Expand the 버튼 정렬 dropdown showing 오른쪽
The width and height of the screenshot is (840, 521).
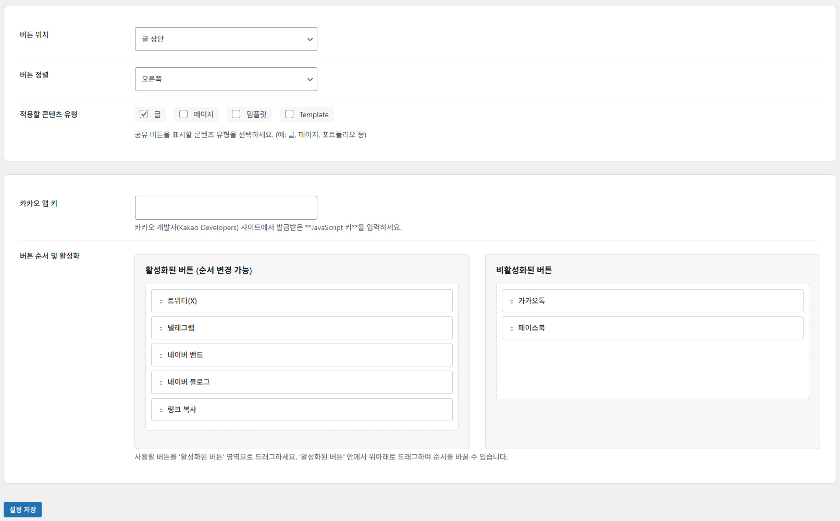226,79
